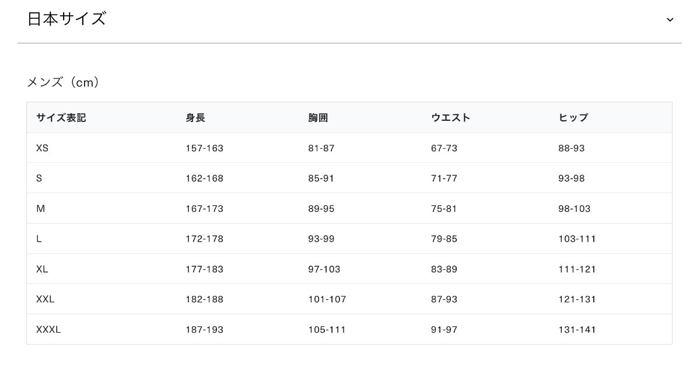Screen dimensions: 700x366
Task: Click the S size row label
Action: pos(39,179)
